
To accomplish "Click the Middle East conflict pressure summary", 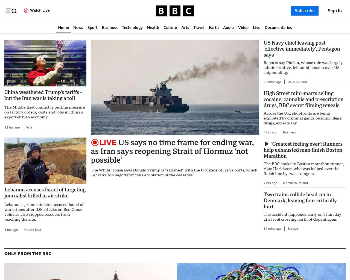I will (45, 112).
